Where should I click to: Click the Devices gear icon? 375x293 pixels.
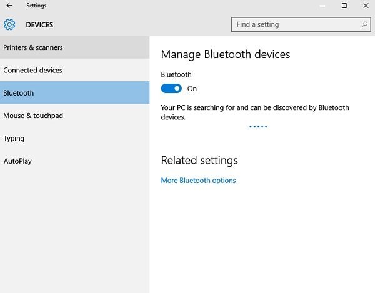pos(9,24)
